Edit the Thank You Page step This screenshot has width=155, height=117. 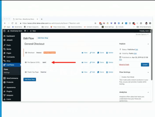coord(92,72)
